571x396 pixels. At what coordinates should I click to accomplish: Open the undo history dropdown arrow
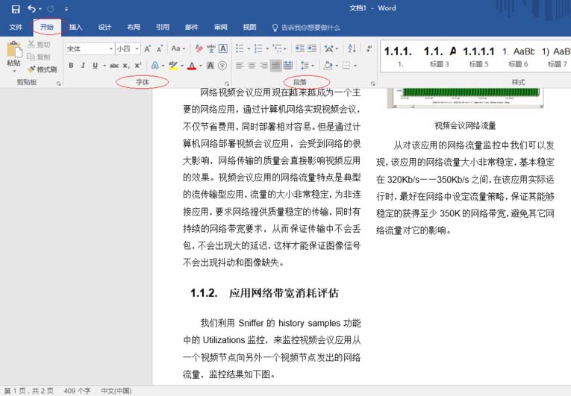tap(40, 9)
